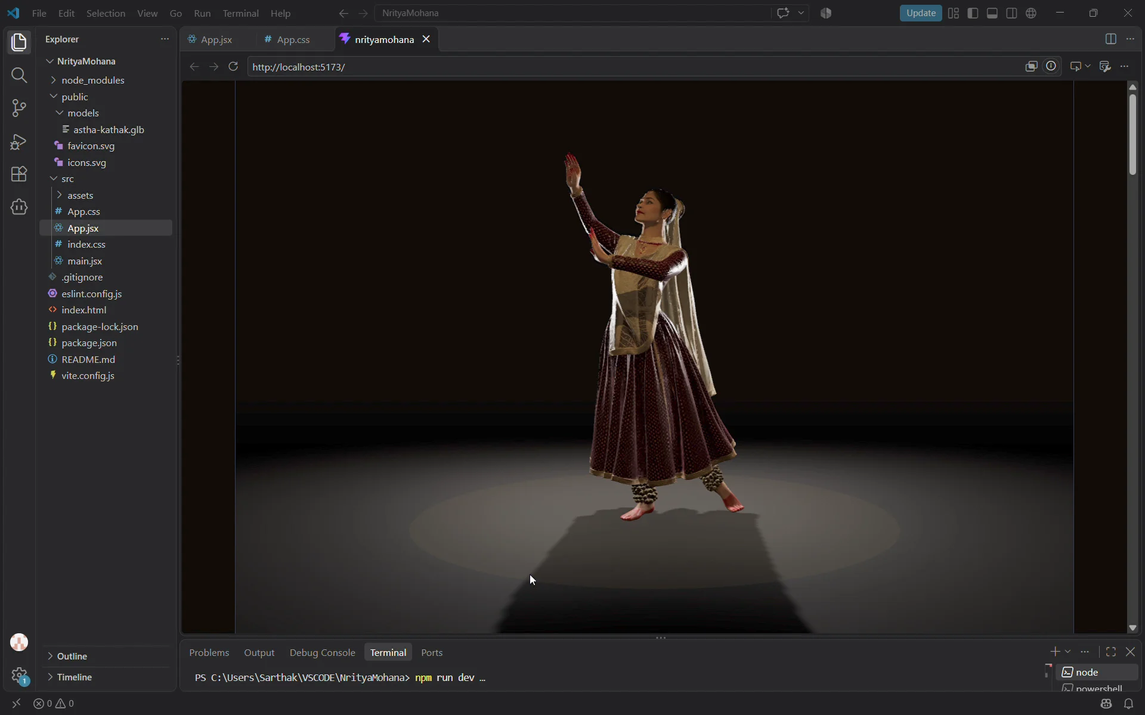Open Run and Debug view icon
The height and width of the screenshot is (715, 1145).
coord(19,141)
